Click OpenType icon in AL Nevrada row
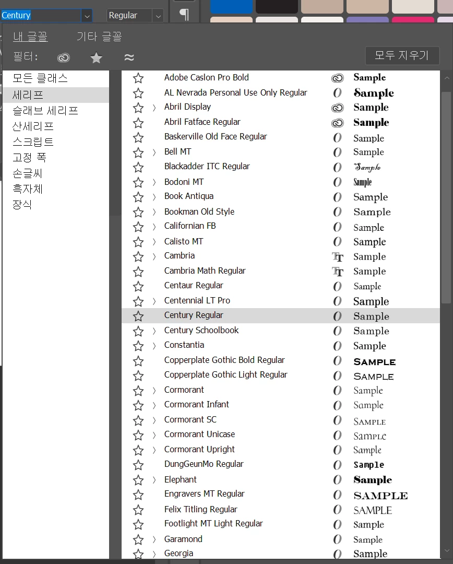 (337, 93)
